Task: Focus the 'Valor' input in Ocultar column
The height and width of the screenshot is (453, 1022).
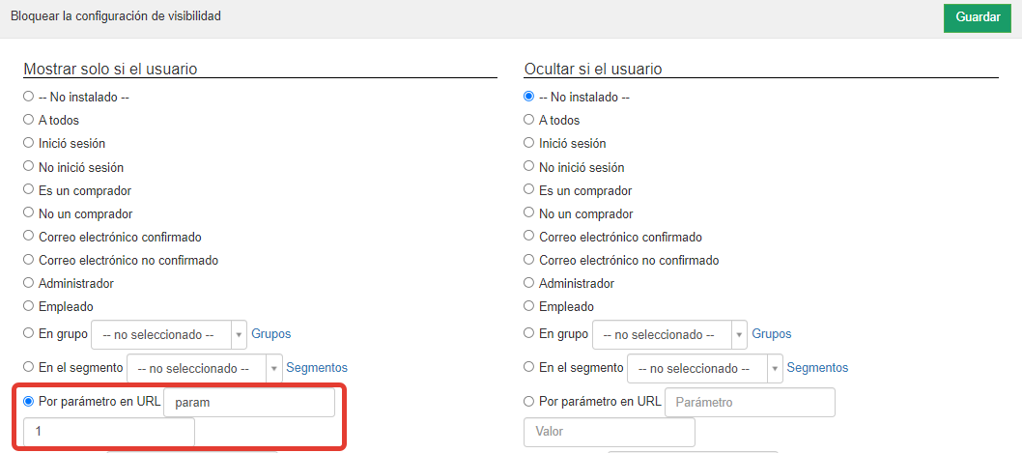Action: (610, 433)
